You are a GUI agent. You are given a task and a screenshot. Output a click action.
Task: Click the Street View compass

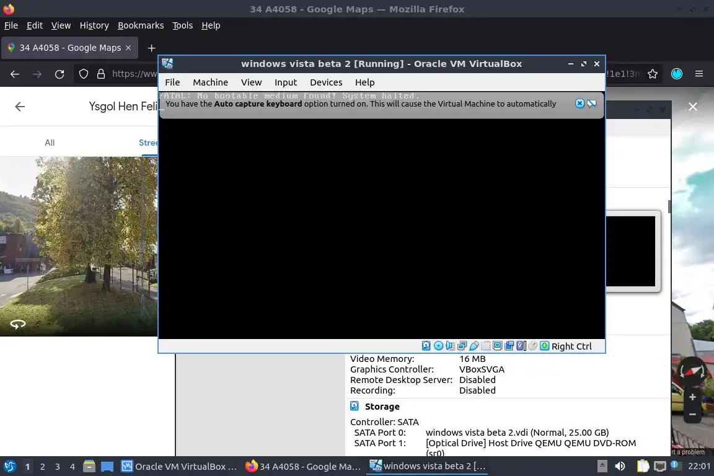(x=692, y=372)
